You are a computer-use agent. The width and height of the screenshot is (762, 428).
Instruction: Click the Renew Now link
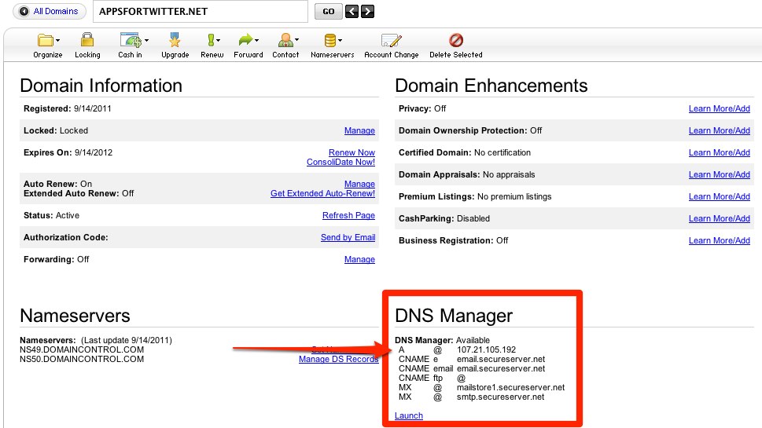point(352,152)
